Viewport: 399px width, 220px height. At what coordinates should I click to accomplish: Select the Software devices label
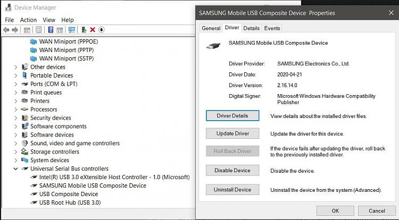pyautogui.click(x=52, y=135)
